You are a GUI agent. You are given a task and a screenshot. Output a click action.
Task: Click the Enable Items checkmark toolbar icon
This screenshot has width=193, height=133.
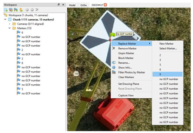[x=27, y=10]
